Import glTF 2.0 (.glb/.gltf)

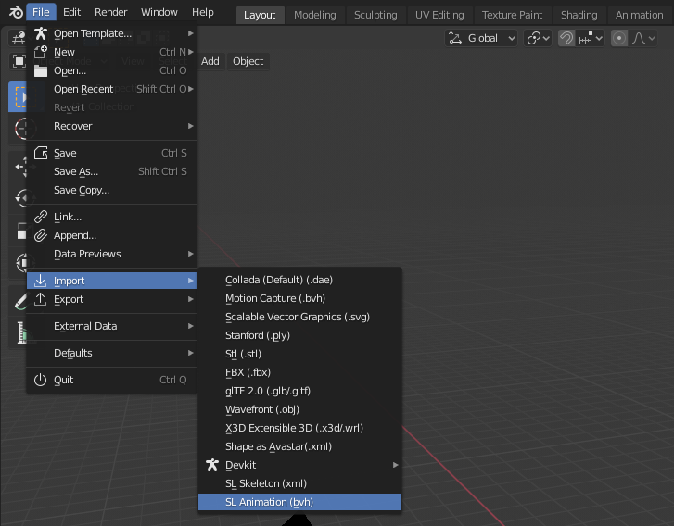299,391
